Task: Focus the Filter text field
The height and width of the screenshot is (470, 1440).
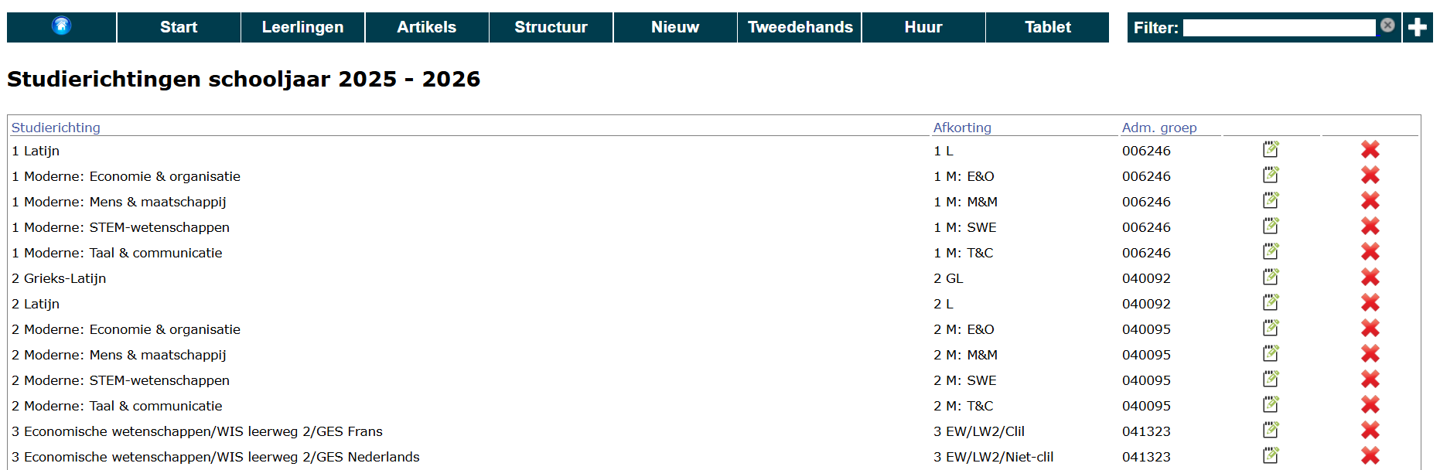Action: click(1279, 28)
